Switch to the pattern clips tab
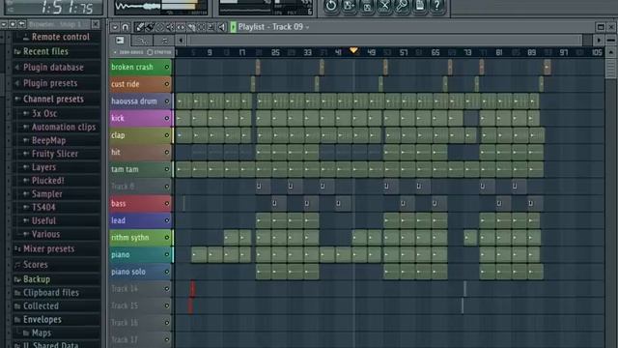618x348 pixels. click(120, 41)
